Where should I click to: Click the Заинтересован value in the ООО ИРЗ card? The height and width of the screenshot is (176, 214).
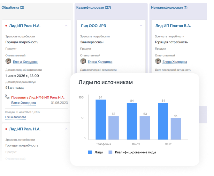pyautogui.click(x=92, y=42)
